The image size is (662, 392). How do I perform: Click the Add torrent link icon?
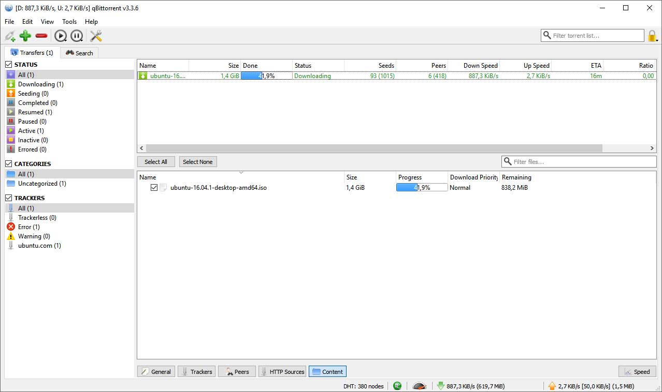tap(10, 36)
